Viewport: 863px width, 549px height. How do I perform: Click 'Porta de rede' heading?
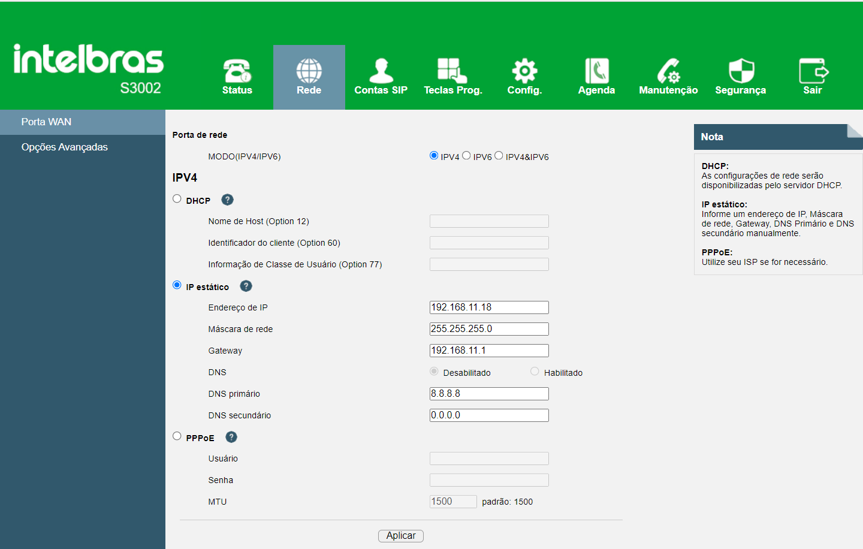pyautogui.click(x=200, y=135)
